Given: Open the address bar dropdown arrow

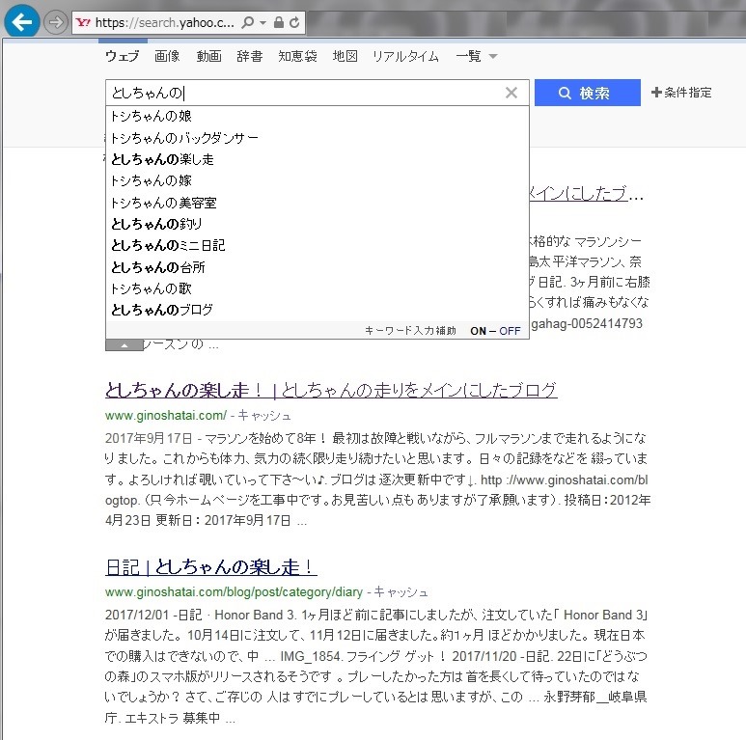Looking at the screenshot, I should (x=262, y=22).
